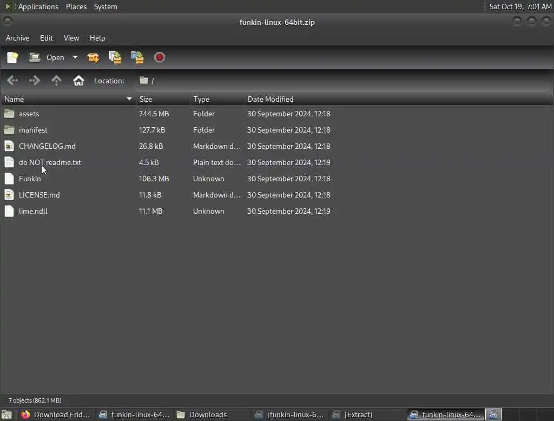This screenshot has height=421, width=554.
Task: Open the Places panel menu
Action: 76,6
